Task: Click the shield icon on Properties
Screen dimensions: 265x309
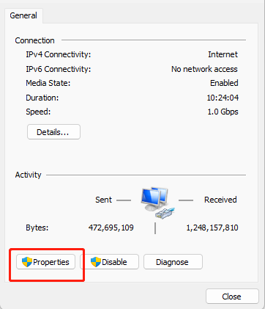Action: (27, 262)
